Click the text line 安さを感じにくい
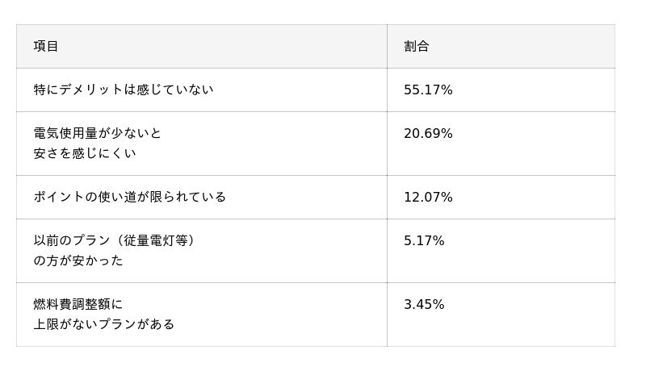The image size is (646, 371). tap(85, 153)
